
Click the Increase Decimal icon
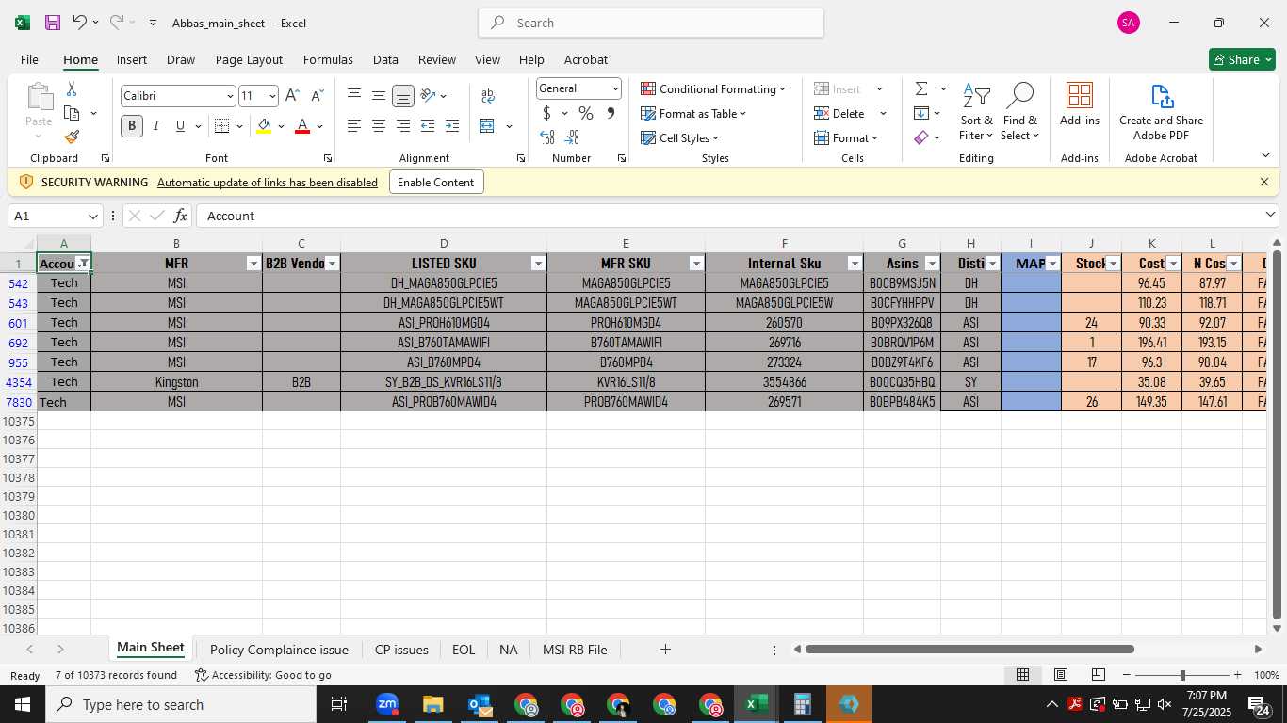click(x=547, y=137)
